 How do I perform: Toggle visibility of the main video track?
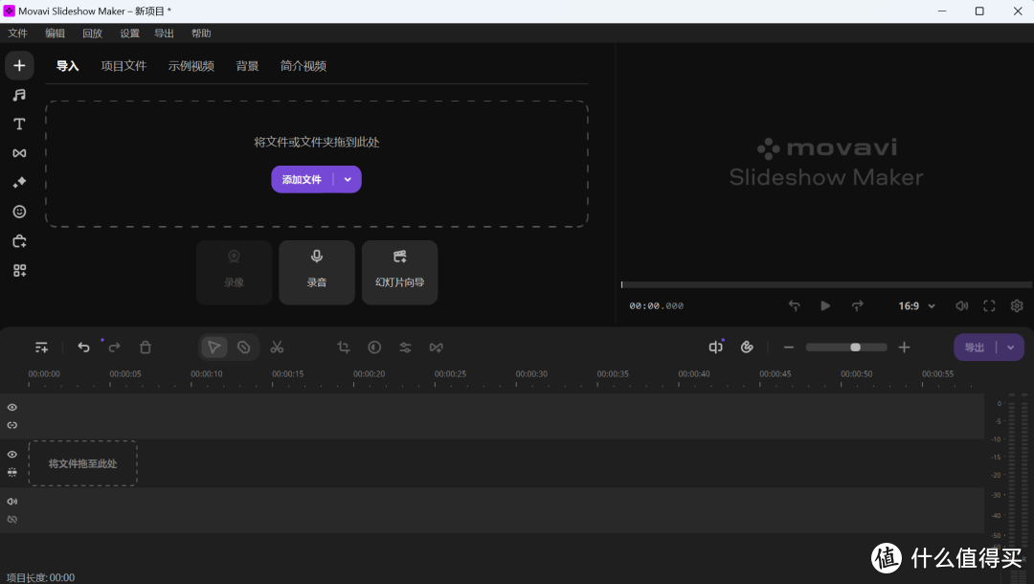(x=11, y=454)
